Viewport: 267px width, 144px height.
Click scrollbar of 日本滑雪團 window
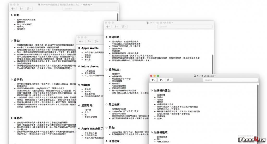click(x=213, y=64)
